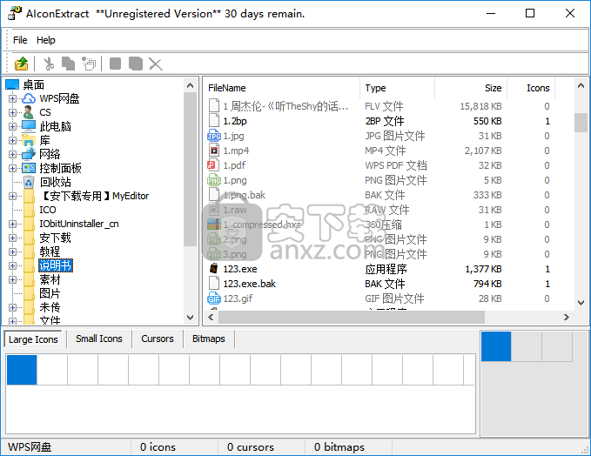Click the X delete toolbar icon
Viewport: 591px width, 456px height.
tap(156, 64)
